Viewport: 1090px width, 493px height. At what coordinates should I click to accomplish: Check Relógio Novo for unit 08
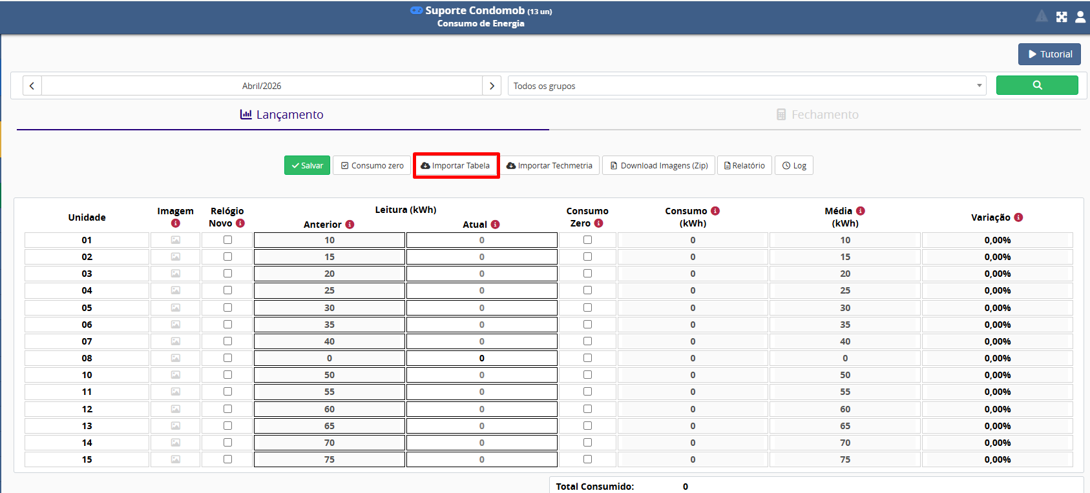click(227, 357)
